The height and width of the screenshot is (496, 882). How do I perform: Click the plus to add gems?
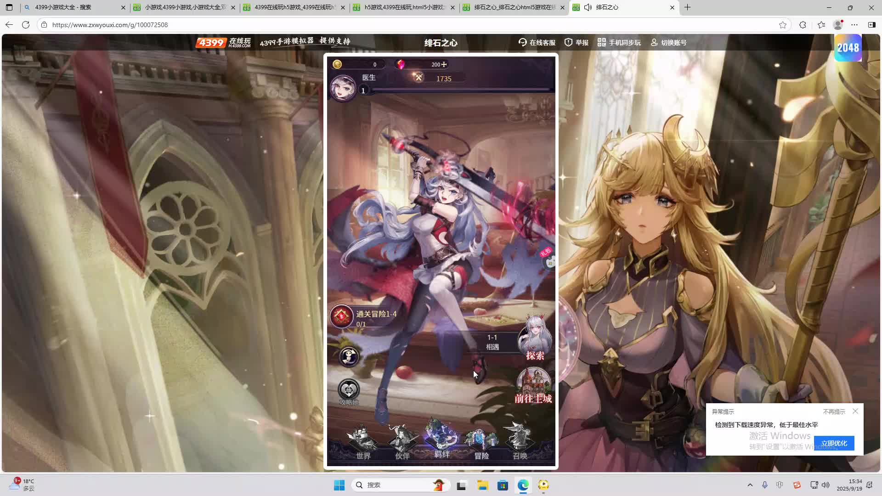tap(444, 65)
